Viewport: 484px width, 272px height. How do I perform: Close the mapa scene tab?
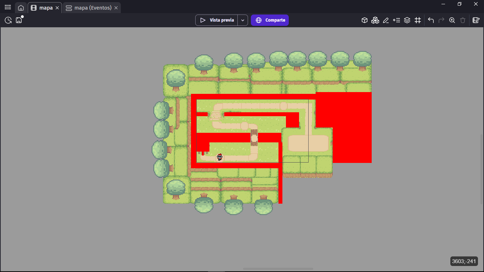(x=57, y=8)
